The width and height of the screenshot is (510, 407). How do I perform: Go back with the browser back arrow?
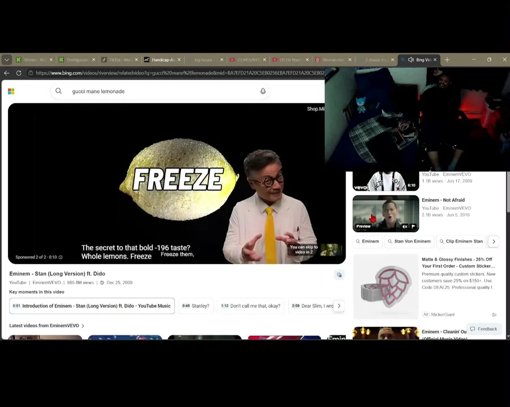7,73
